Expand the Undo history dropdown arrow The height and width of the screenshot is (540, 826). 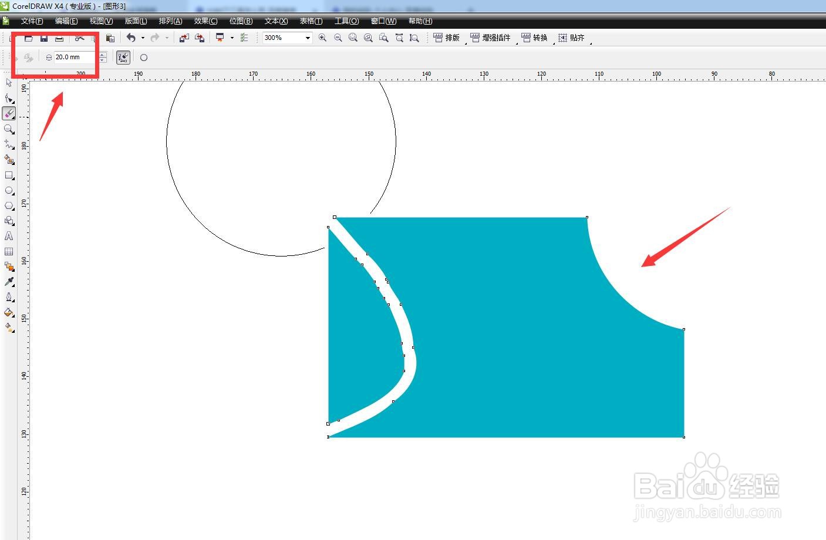pos(143,38)
